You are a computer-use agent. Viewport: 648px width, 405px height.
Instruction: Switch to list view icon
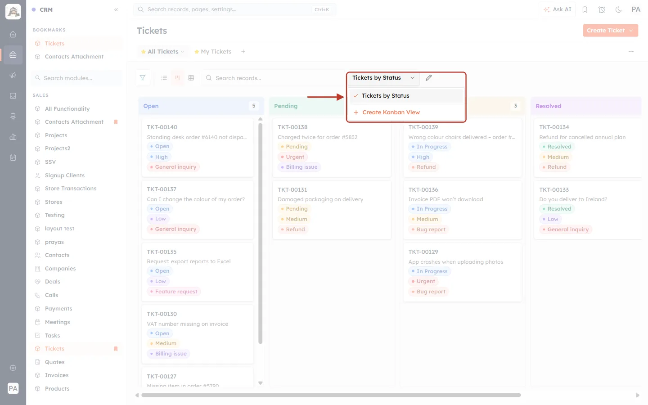click(x=164, y=78)
